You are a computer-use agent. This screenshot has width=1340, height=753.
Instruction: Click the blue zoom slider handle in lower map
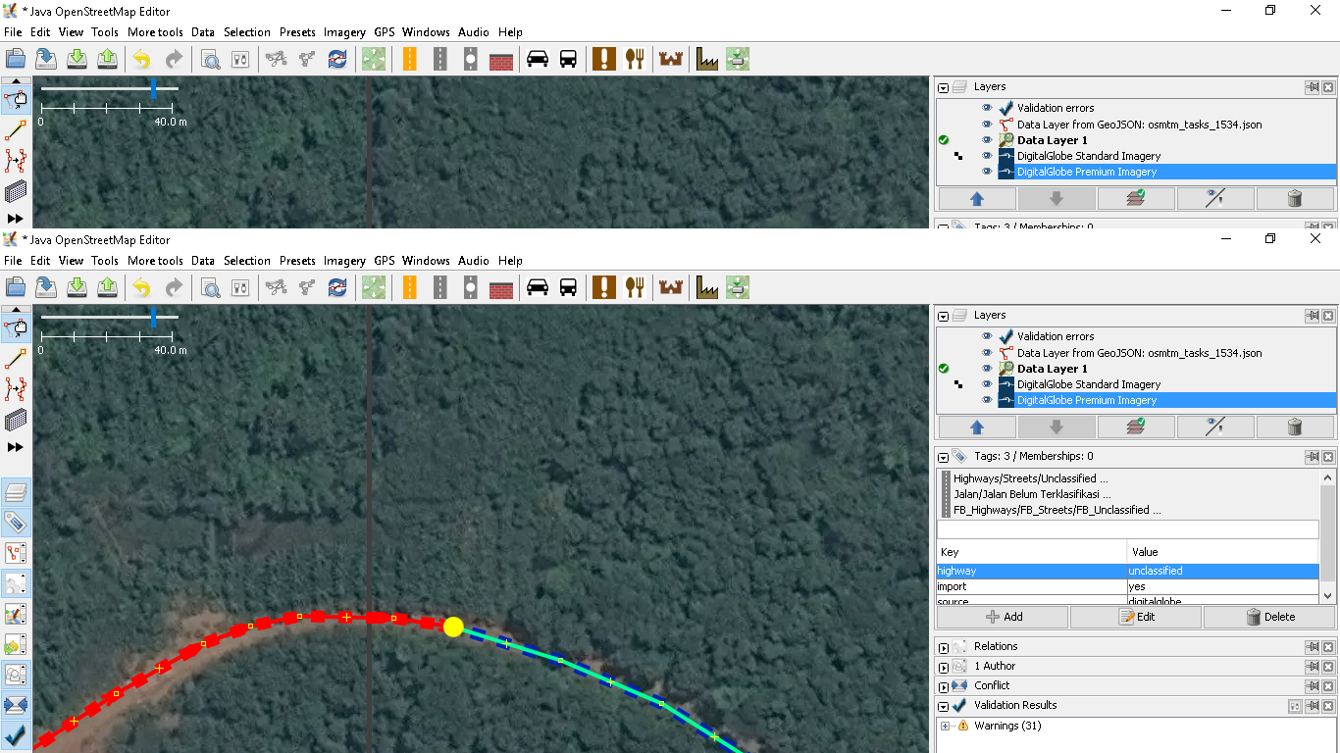click(153, 318)
